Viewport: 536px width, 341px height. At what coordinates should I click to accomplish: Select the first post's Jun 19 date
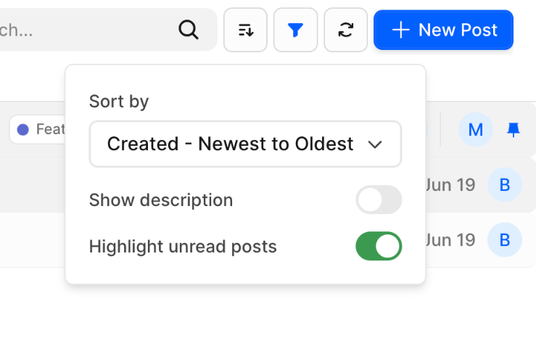[x=450, y=184]
